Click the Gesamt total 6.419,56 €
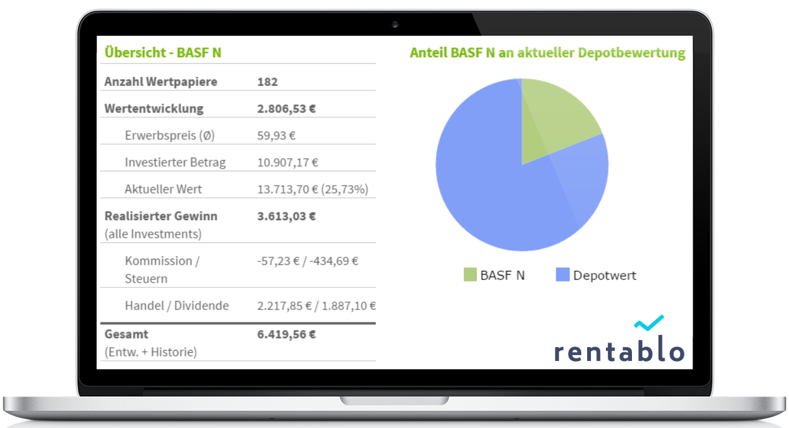Image resolution: width=789 pixels, height=428 pixels. pos(286,334)
